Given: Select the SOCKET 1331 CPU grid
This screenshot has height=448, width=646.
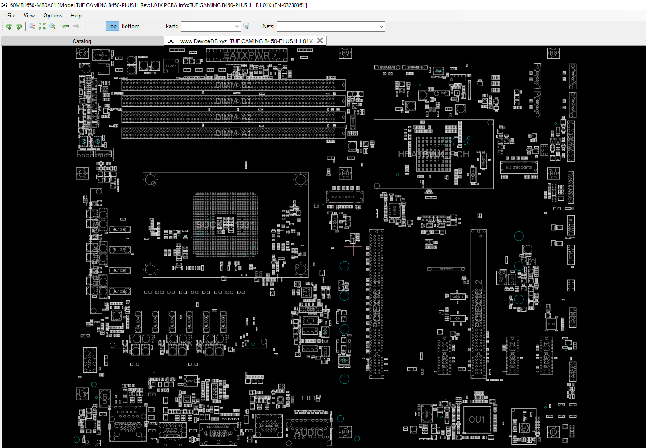Looking at the screenshot, I should 225,225.
